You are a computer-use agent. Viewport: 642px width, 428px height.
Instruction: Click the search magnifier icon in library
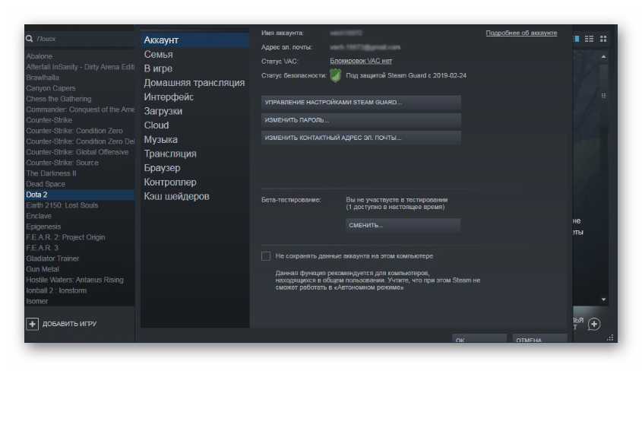30,39
